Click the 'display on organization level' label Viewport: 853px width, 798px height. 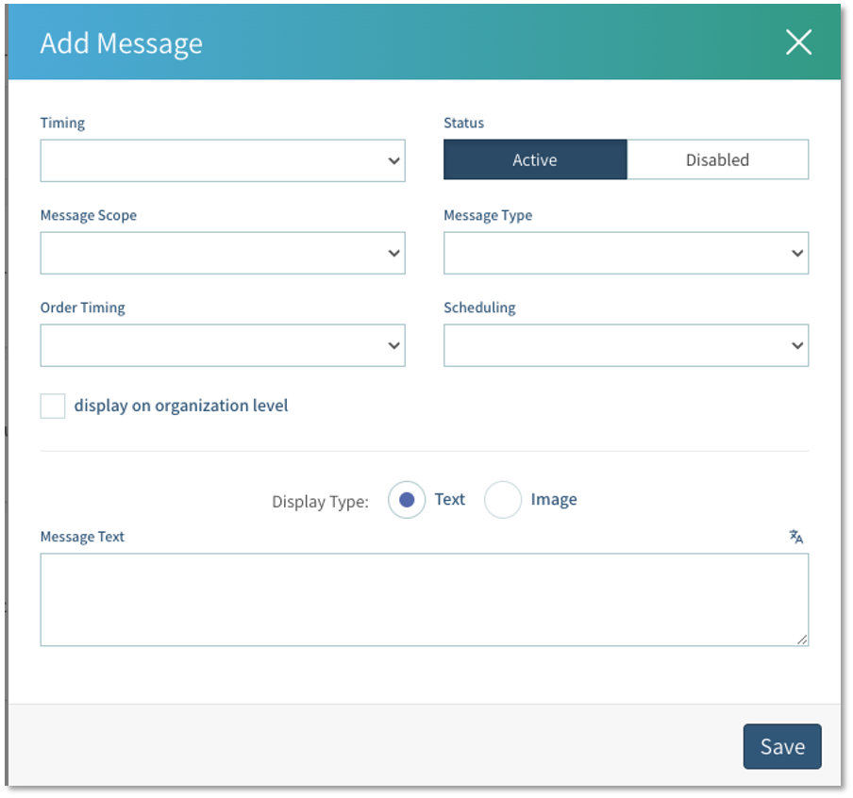pos(181,406)
